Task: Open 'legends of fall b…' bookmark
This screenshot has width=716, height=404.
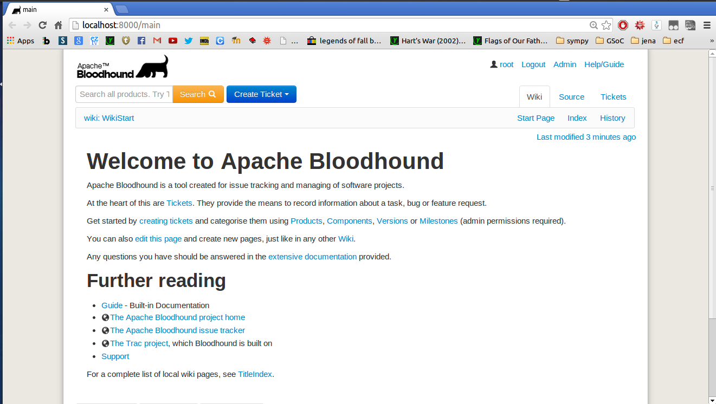Action: coord(344,41)
